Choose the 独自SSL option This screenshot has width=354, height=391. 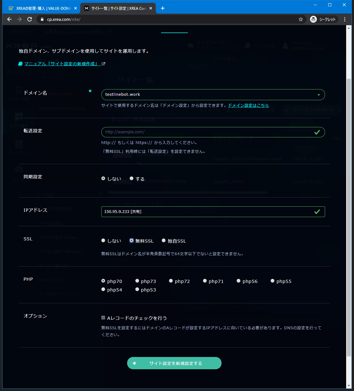click(x=163, y=240)
